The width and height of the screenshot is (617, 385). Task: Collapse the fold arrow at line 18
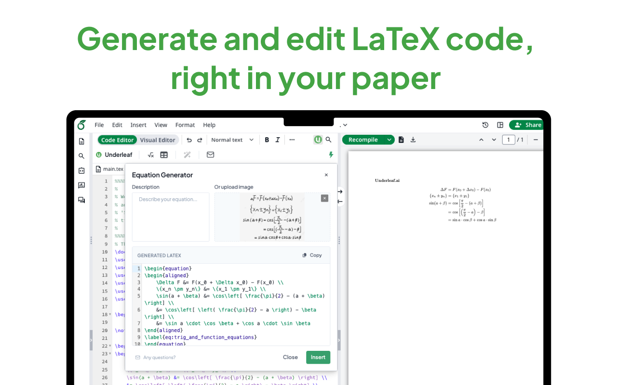coord(110,314)
